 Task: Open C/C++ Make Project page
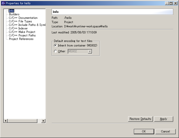pos(22,32)
